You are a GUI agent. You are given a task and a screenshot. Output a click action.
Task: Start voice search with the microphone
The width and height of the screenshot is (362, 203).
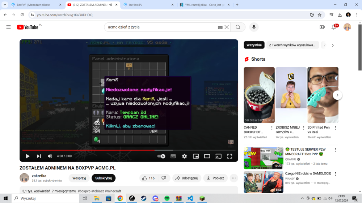pyautogui.click(x=254, y=27)
